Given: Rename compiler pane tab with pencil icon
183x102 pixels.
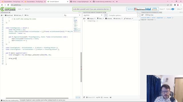Looking at the screenshot, I should 104,12.
